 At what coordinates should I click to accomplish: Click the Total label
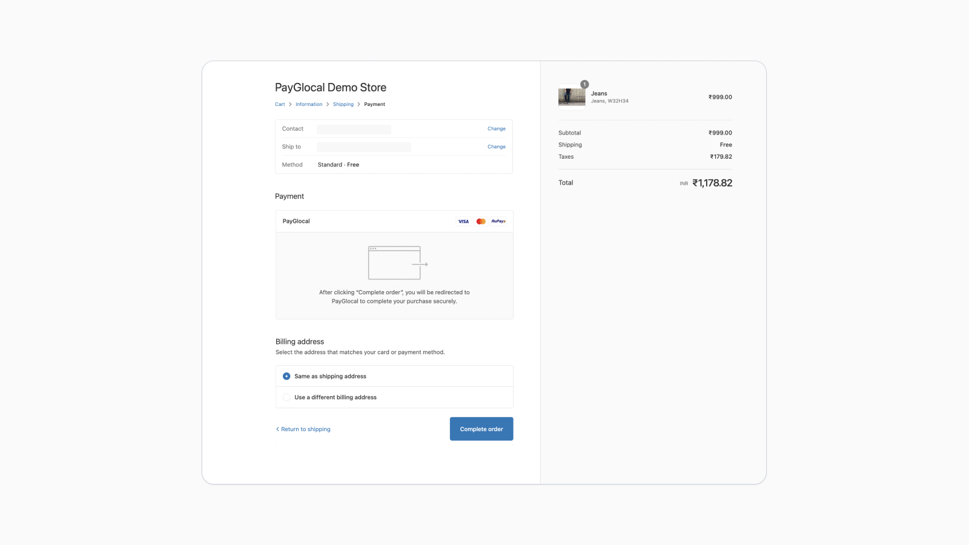(566, 183)
